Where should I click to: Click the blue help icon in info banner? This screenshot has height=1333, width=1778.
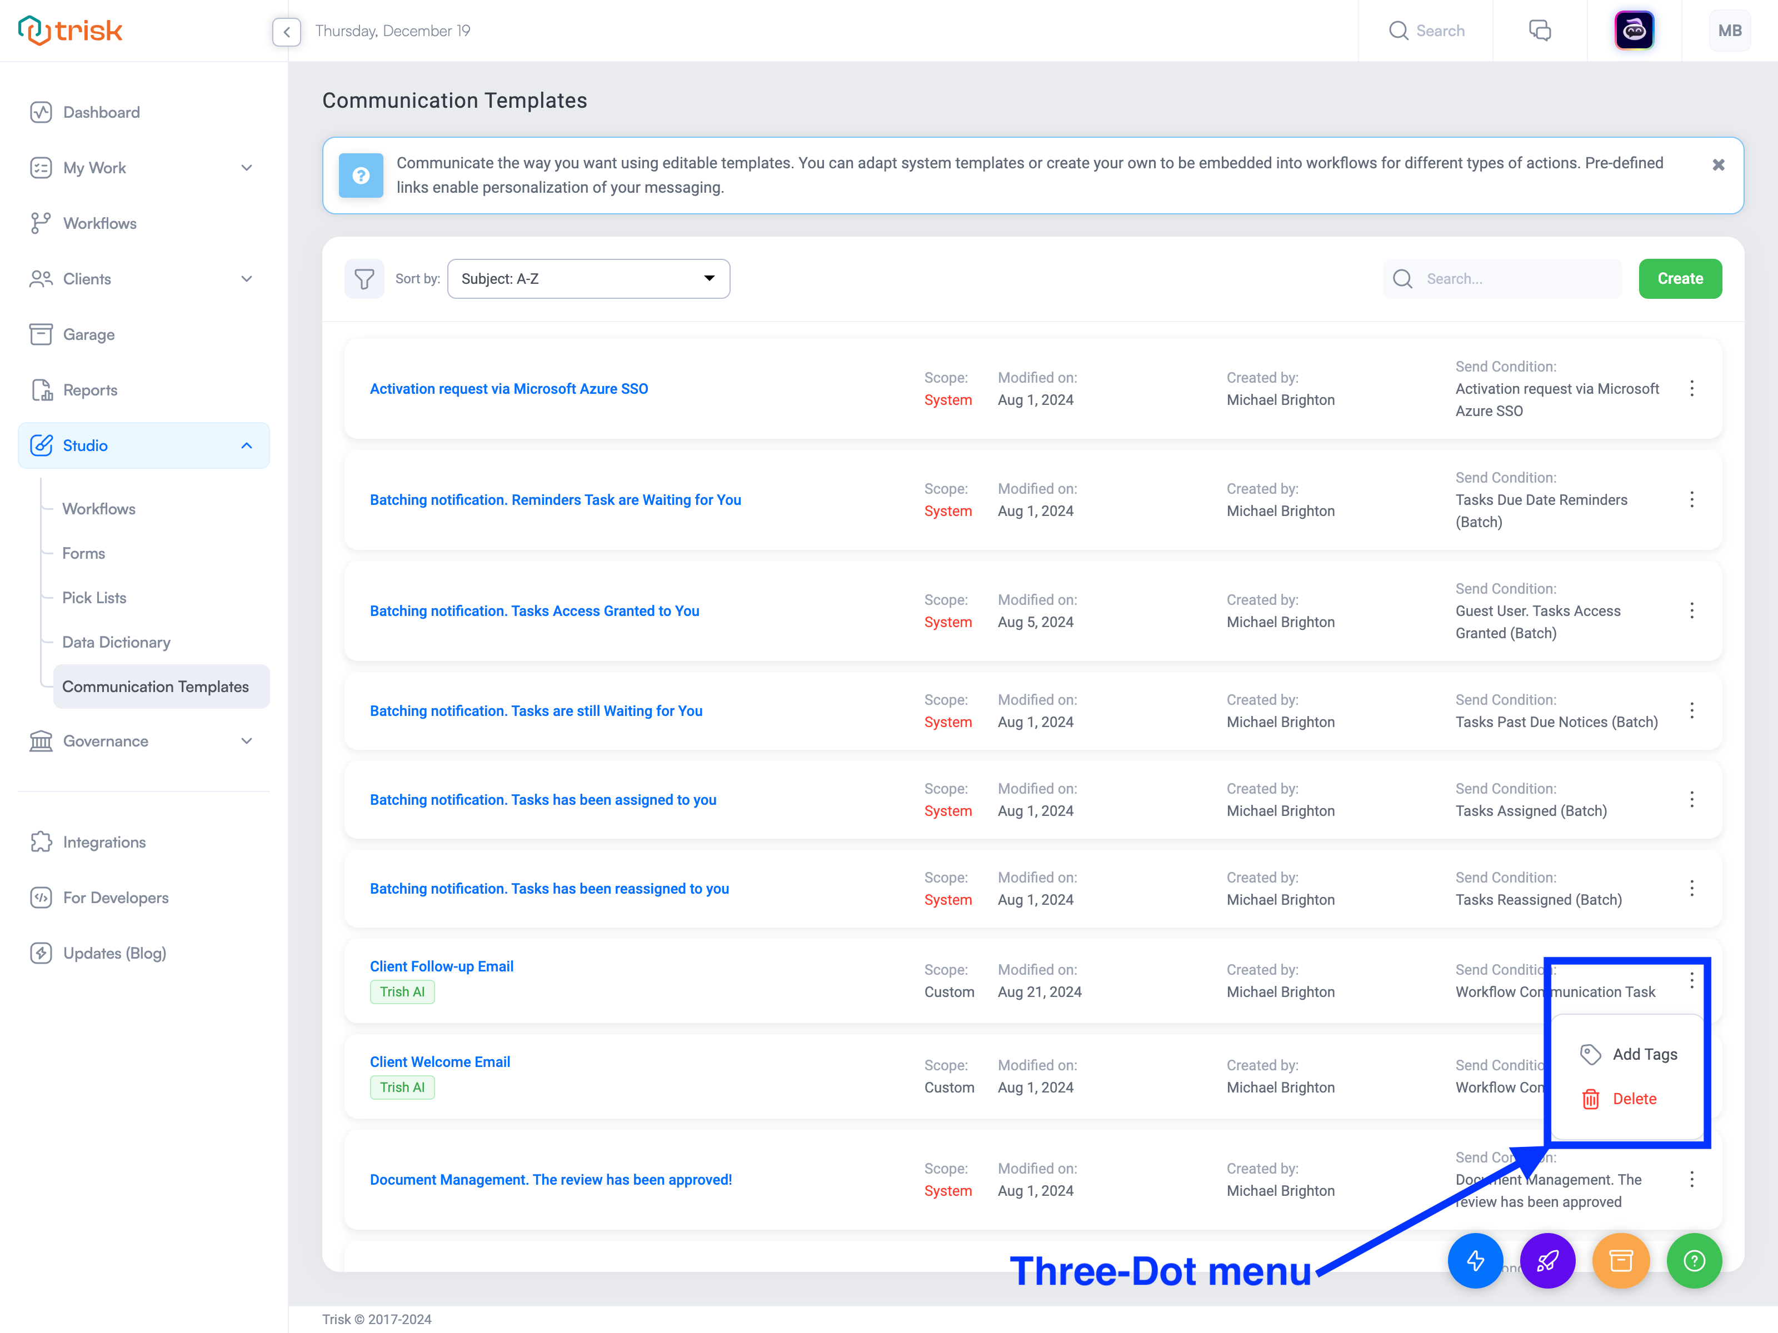point(361,175)
